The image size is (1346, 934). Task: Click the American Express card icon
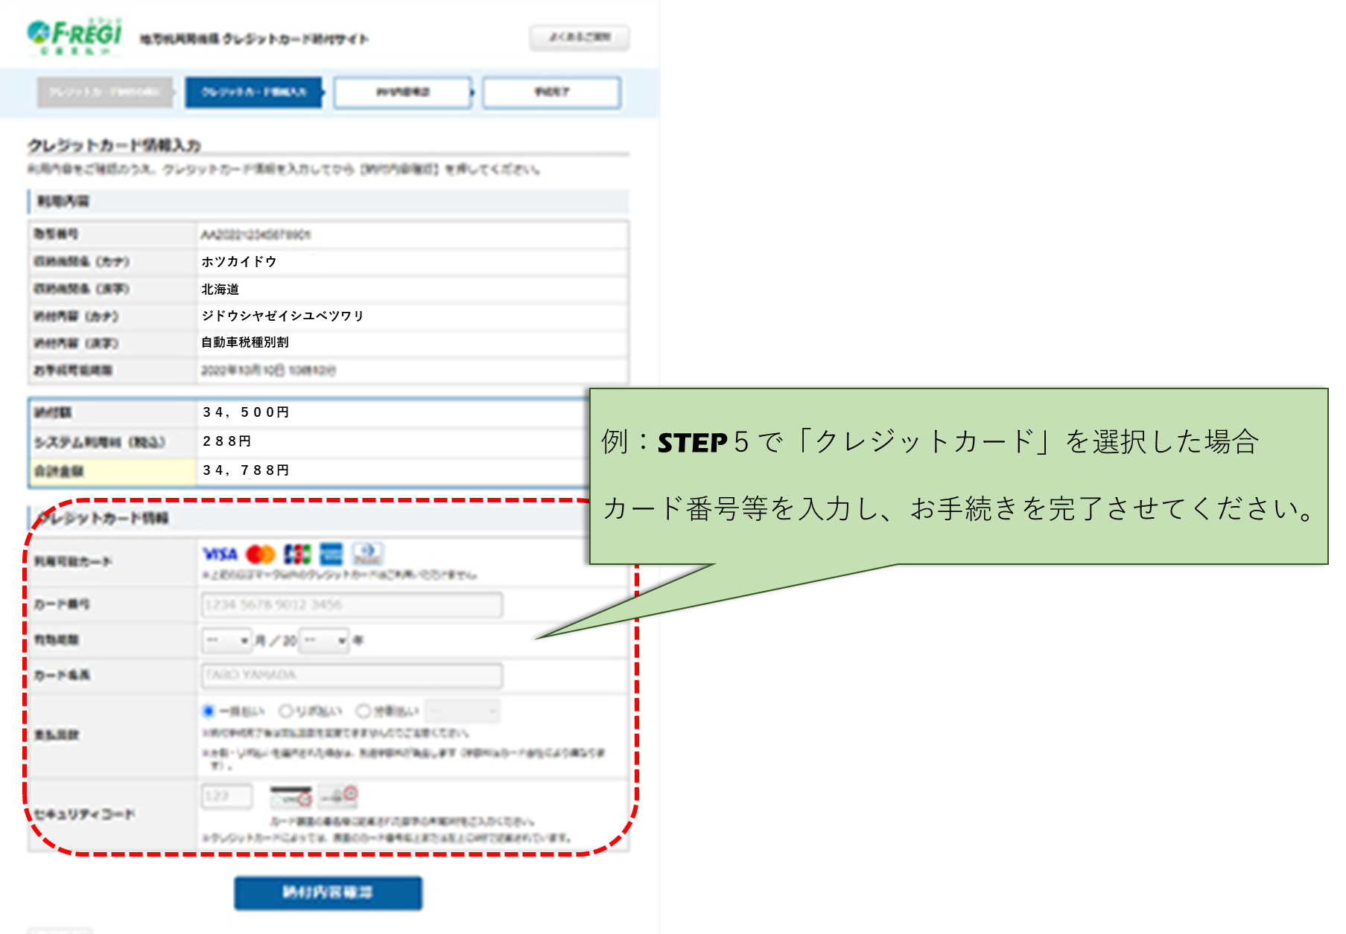(x=331, y=554)
